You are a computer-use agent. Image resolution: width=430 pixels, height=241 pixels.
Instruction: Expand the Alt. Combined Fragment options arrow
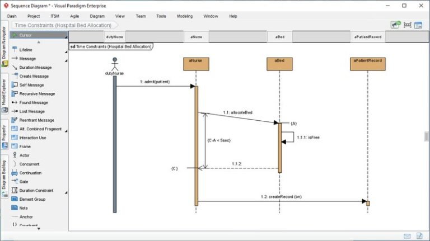pos(66,131)
